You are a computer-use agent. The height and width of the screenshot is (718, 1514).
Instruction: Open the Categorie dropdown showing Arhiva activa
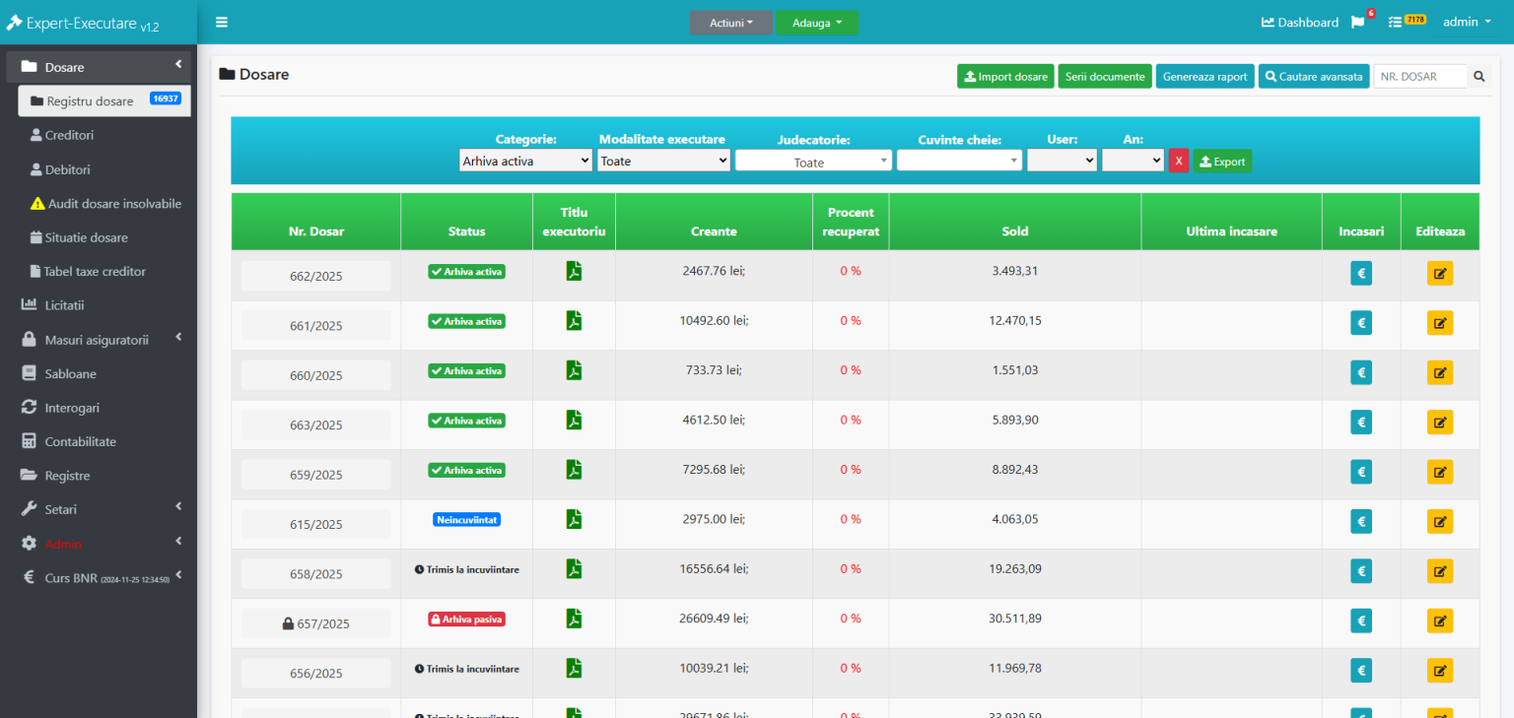(525, 161)
